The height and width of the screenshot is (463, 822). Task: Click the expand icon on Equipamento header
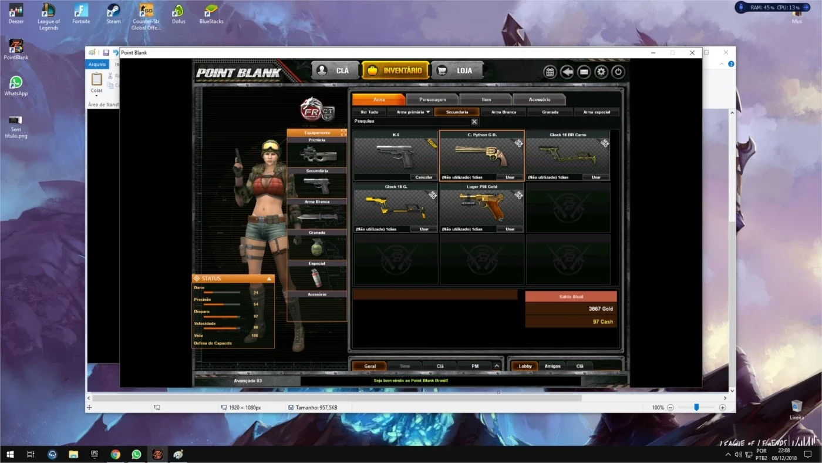click(343, 133)
